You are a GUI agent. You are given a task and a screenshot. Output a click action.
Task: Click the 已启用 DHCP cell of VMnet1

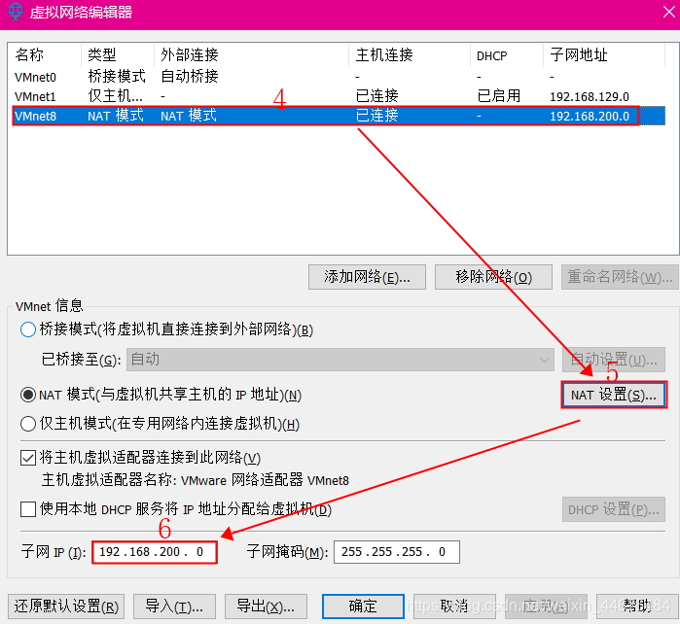498,96
